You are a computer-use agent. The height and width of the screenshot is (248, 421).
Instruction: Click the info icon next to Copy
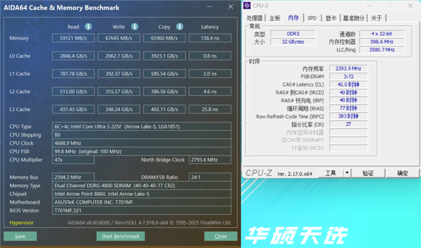point(180,26)
